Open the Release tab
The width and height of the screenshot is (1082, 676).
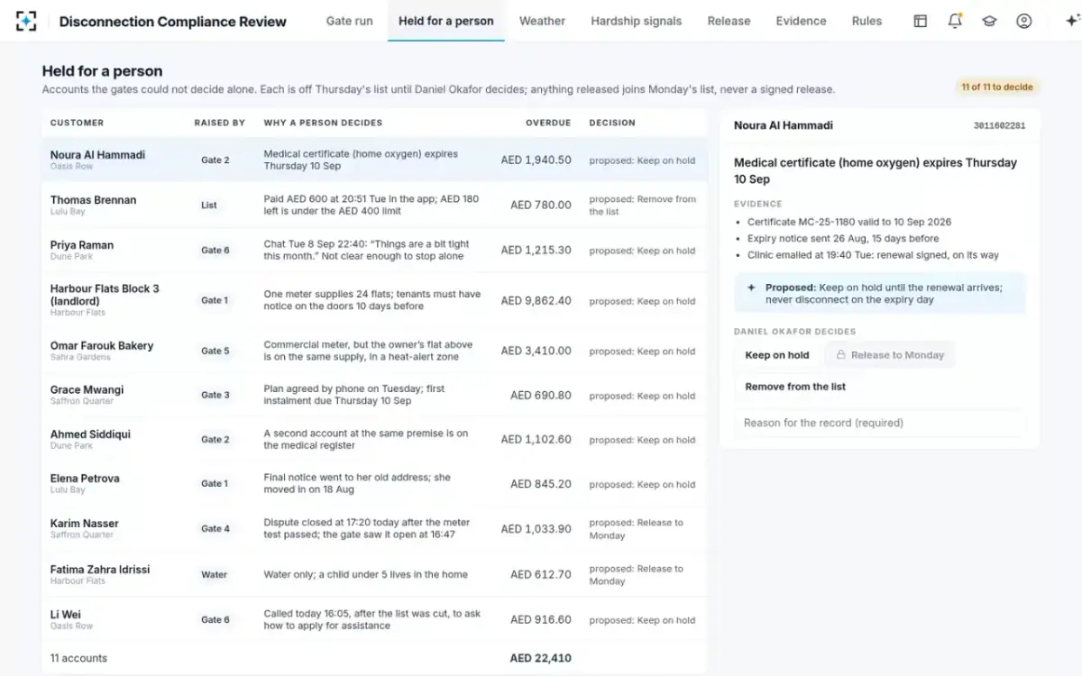729,21
